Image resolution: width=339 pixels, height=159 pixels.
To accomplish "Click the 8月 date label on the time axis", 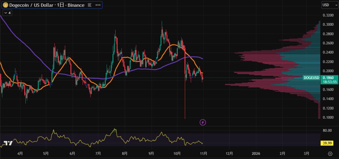I will pyautogui.click(x=125, y=154).
